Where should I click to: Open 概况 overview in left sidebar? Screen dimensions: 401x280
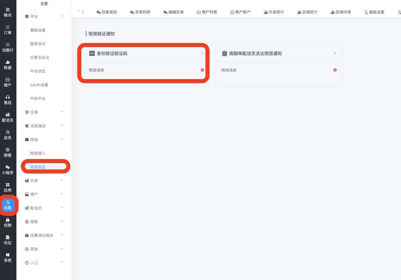tap(7, 12)
